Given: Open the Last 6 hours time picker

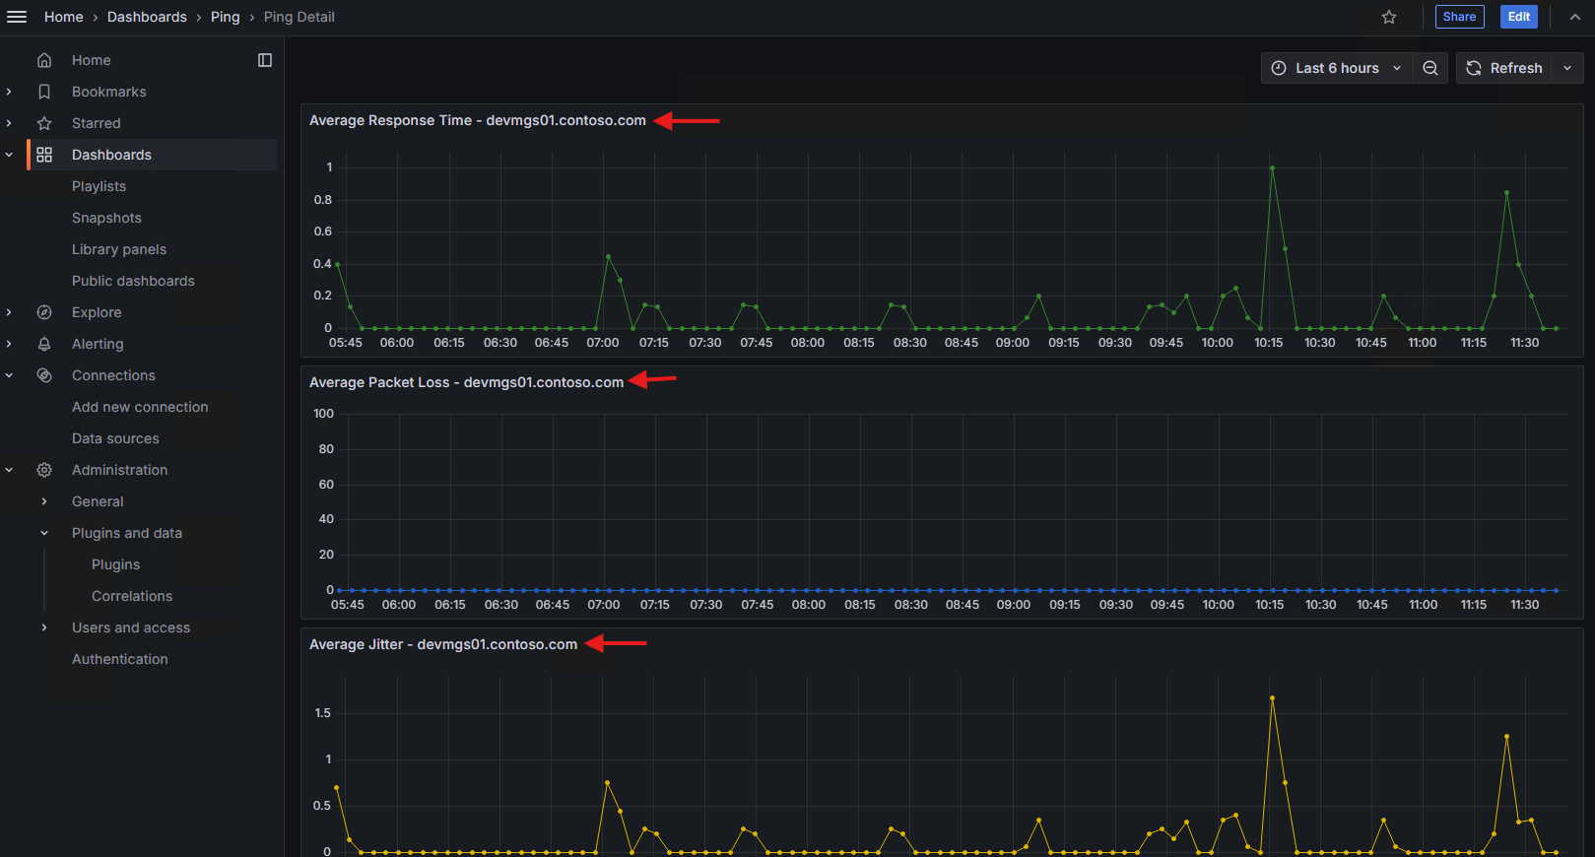Looking at the screenshot, I should click(1336, 68).
